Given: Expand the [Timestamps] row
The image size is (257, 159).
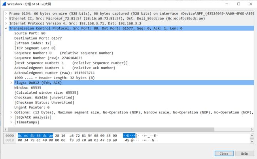Looking at the screenshot, I should click(11, 122).
